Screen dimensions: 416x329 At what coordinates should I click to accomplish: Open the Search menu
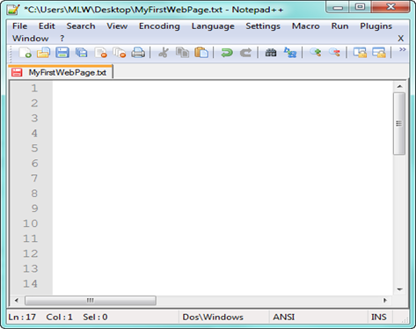[x=81, y=26]
